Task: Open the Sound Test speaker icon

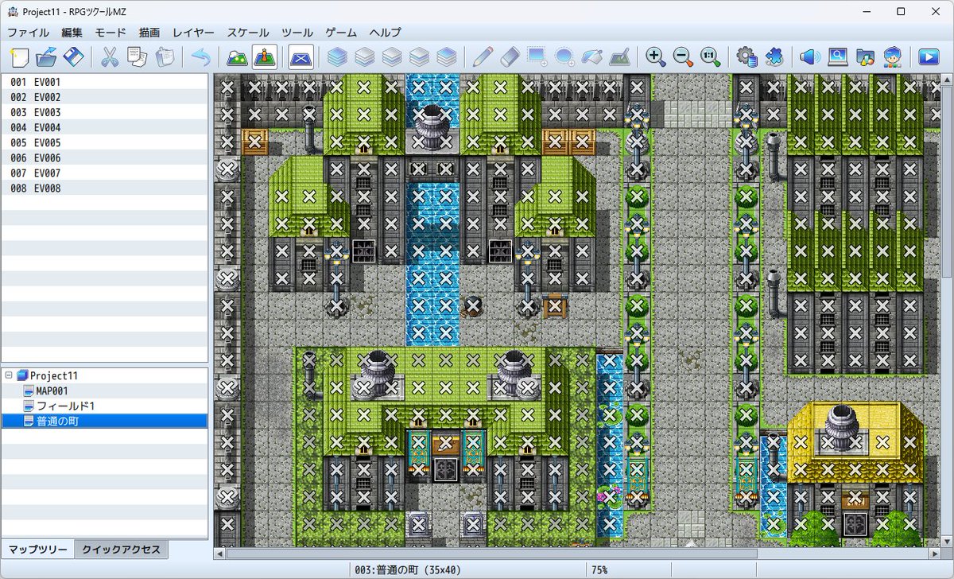Action: [x=810, y=56]
